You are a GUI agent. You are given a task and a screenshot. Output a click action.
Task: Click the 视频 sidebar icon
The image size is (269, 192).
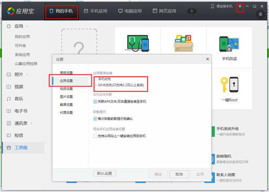point(9,87)
